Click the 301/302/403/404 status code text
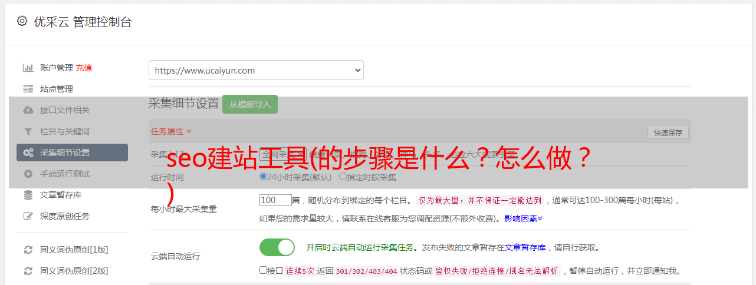This screenshot has height=285, width=756. [366, 271]
